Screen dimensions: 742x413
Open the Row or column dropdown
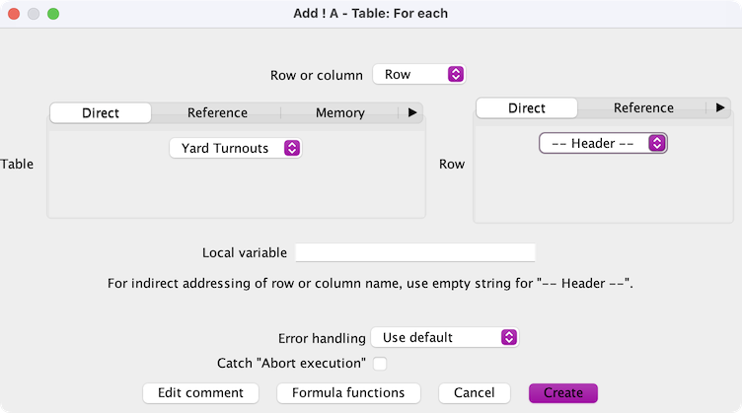(418, 75)
